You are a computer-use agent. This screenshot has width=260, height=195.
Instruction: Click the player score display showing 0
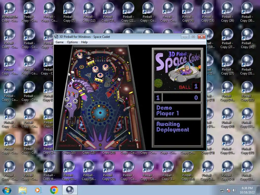click(182, 97)
